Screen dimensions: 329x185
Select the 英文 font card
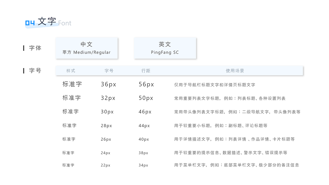(165, 48)
